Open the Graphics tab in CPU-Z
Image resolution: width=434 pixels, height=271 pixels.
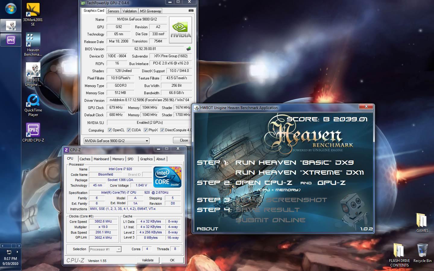[x=146, y=159]
